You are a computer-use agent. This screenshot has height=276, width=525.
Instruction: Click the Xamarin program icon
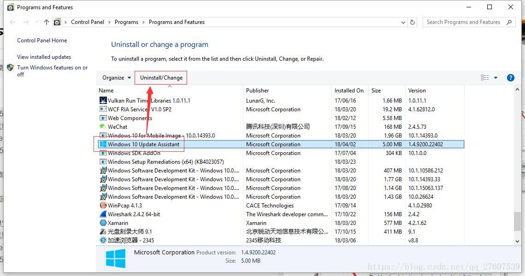click(103, 223)
